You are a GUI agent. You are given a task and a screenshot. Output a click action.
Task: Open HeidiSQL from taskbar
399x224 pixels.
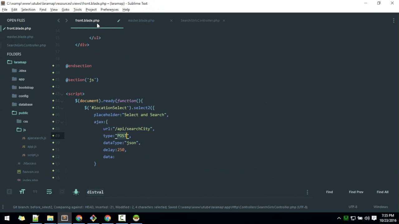(x=136, y=218)
